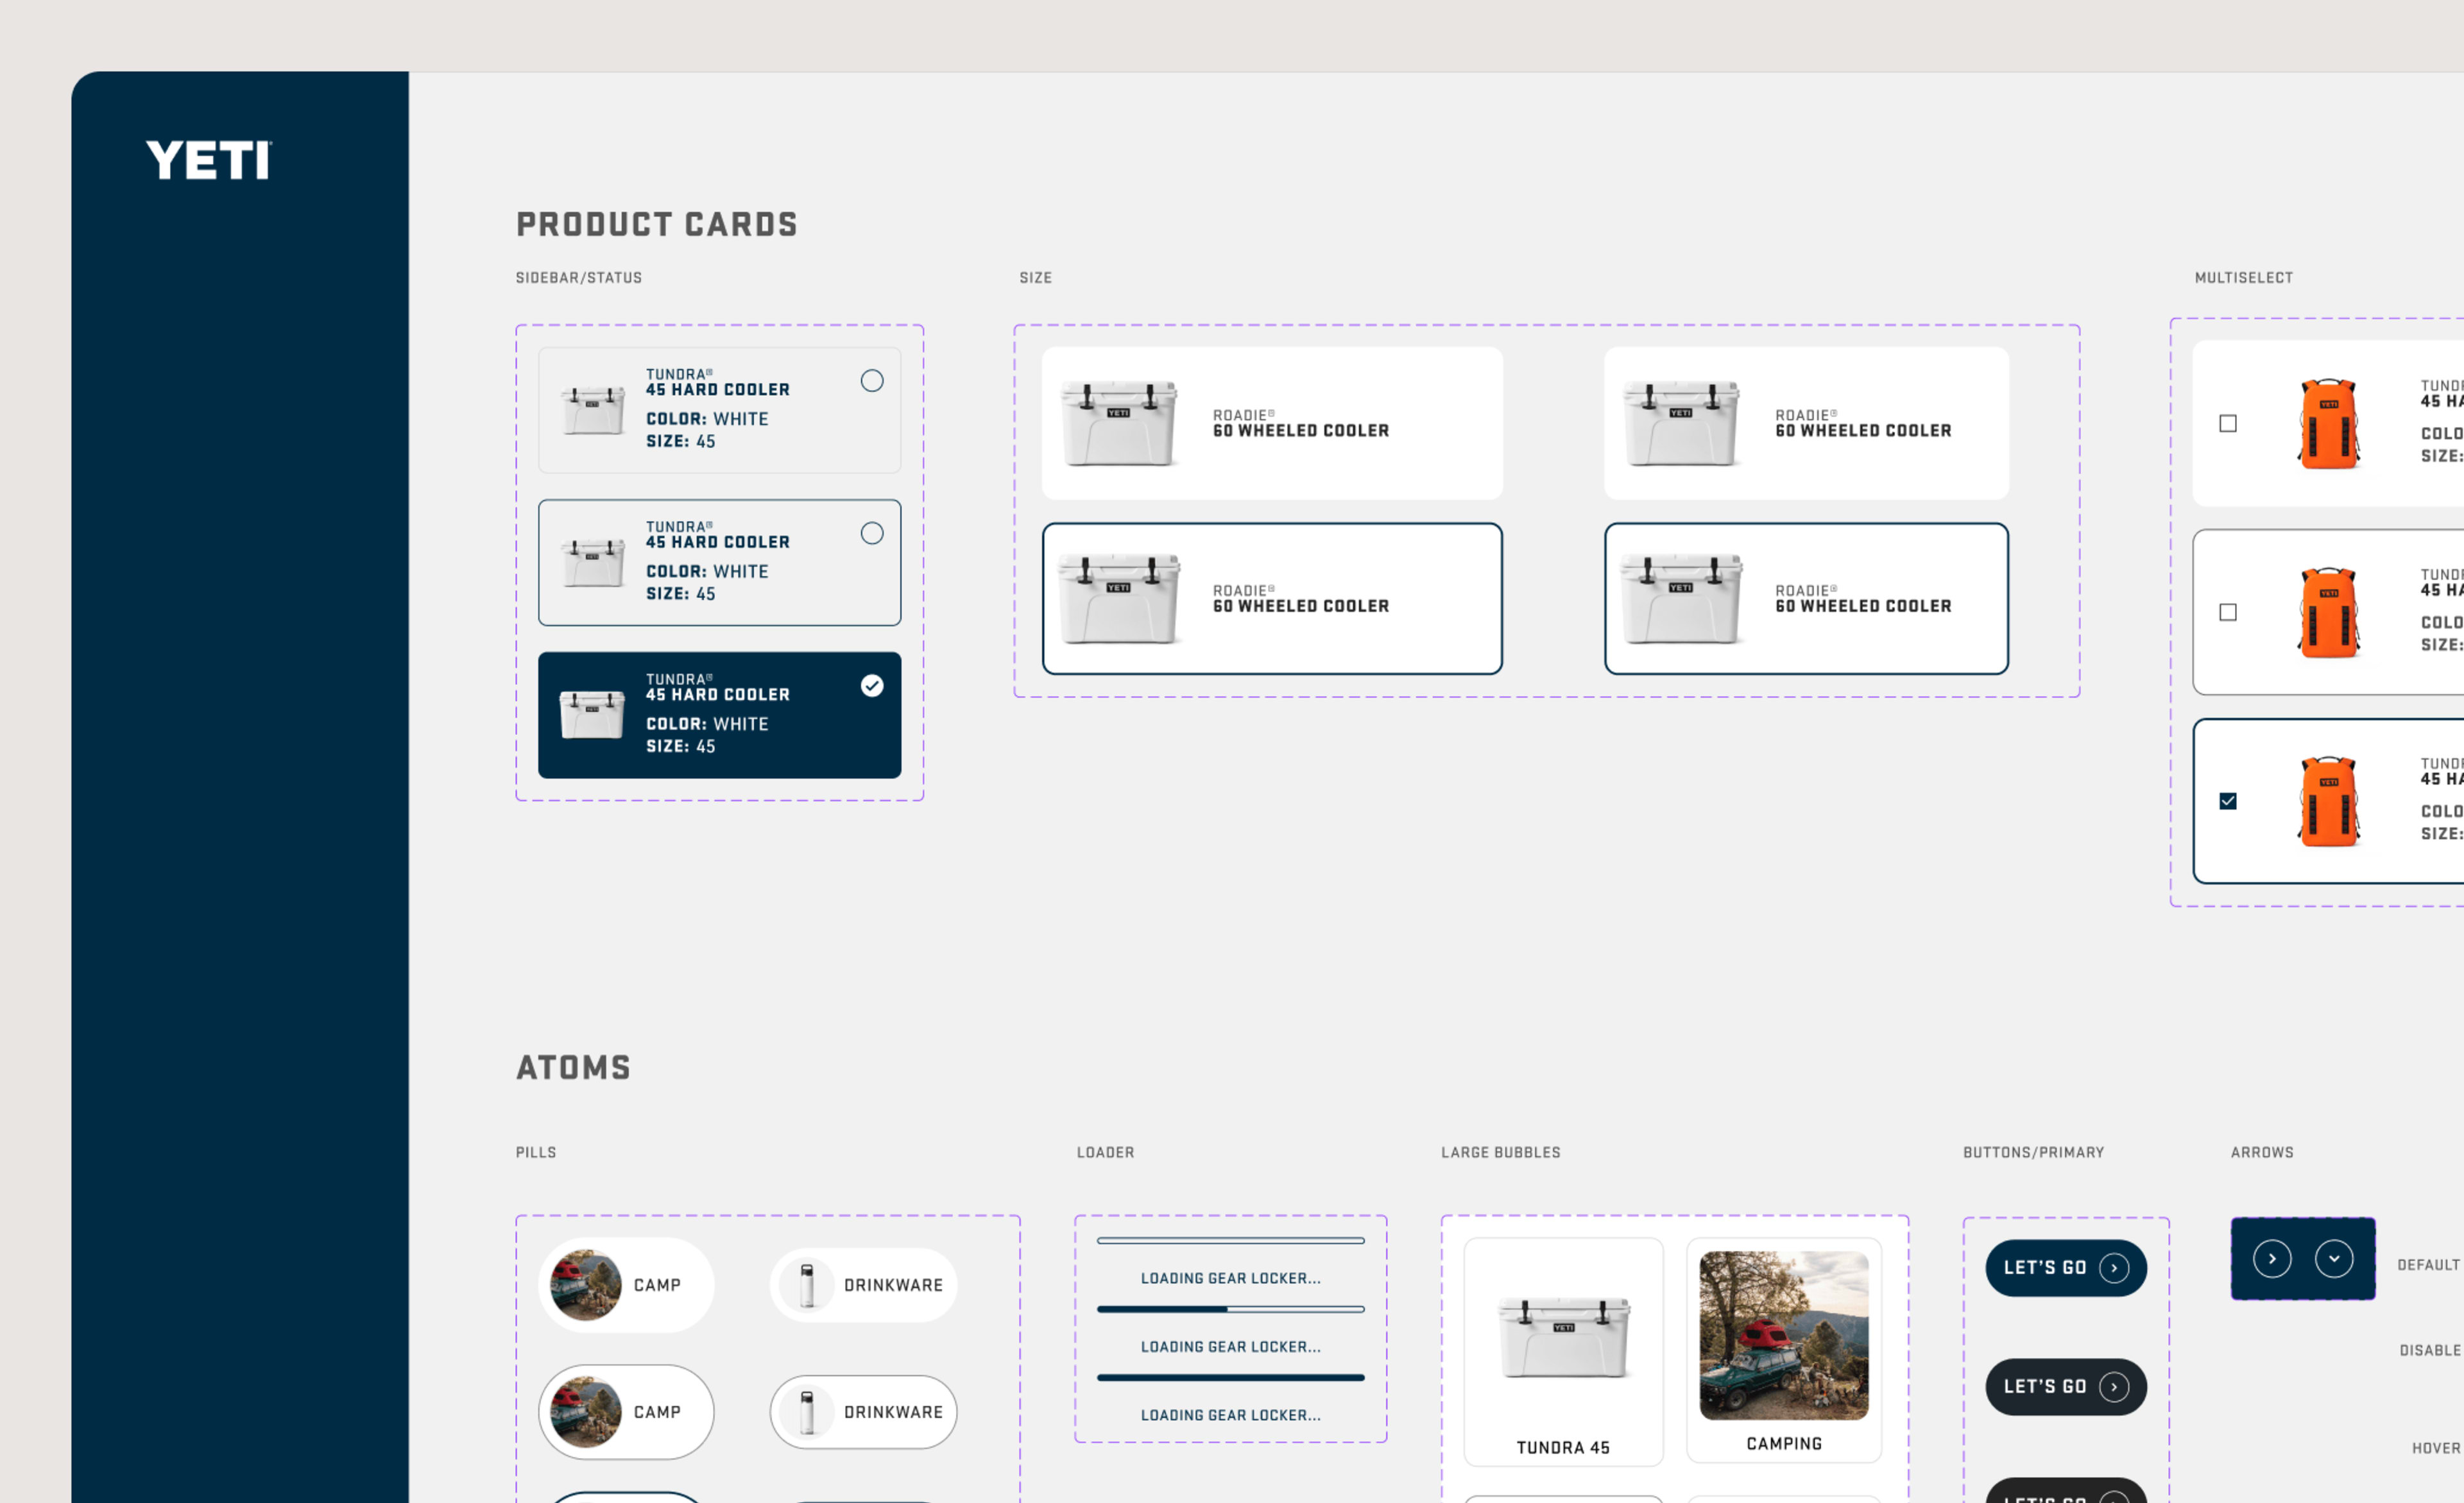Viewport: 2464px width, 1503px height.
Task: Select the wide outlined Roadie 60 Wheeled Cooler card
Action: (x=1272, y=599)
